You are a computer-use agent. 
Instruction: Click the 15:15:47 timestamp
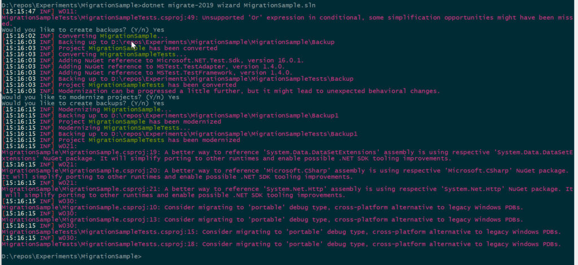pyautogui.click(x=19, y=11)
